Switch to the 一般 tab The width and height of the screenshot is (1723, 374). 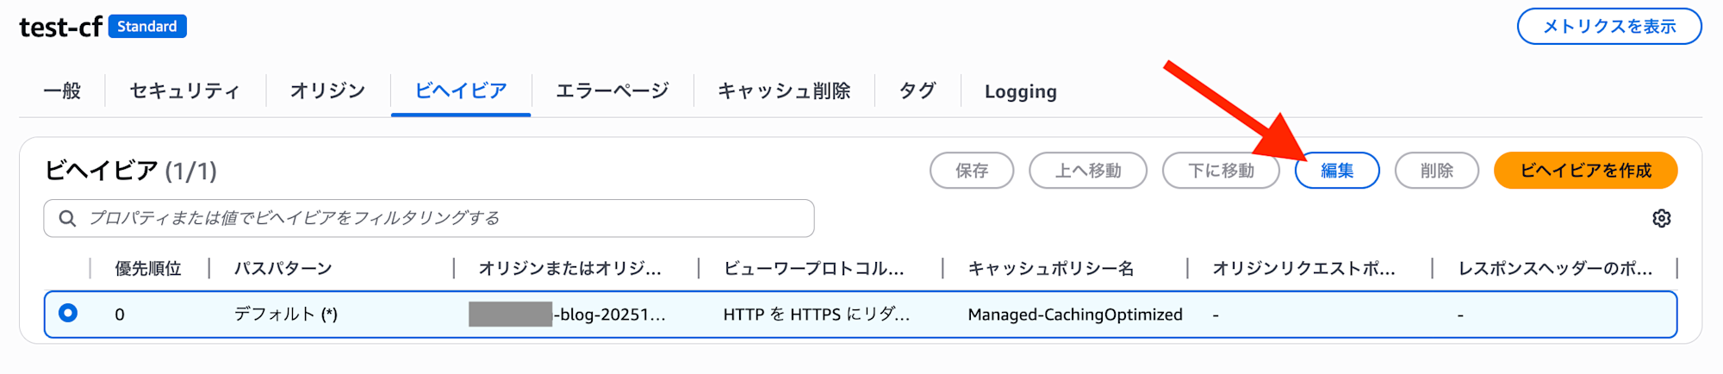pyautogui.click(x=62, y=90)
